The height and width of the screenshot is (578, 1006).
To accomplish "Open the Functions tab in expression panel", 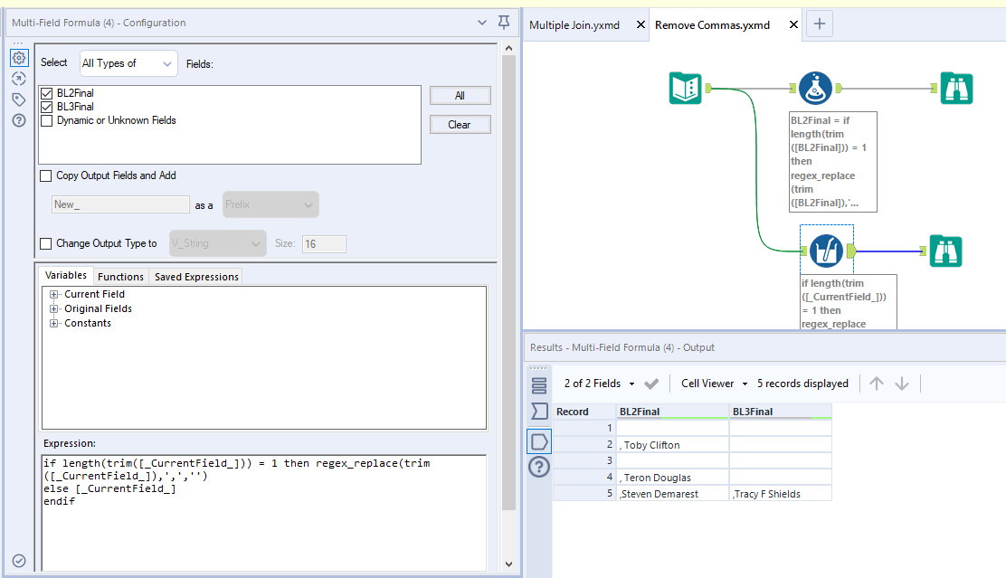I will tap(120, 275).
